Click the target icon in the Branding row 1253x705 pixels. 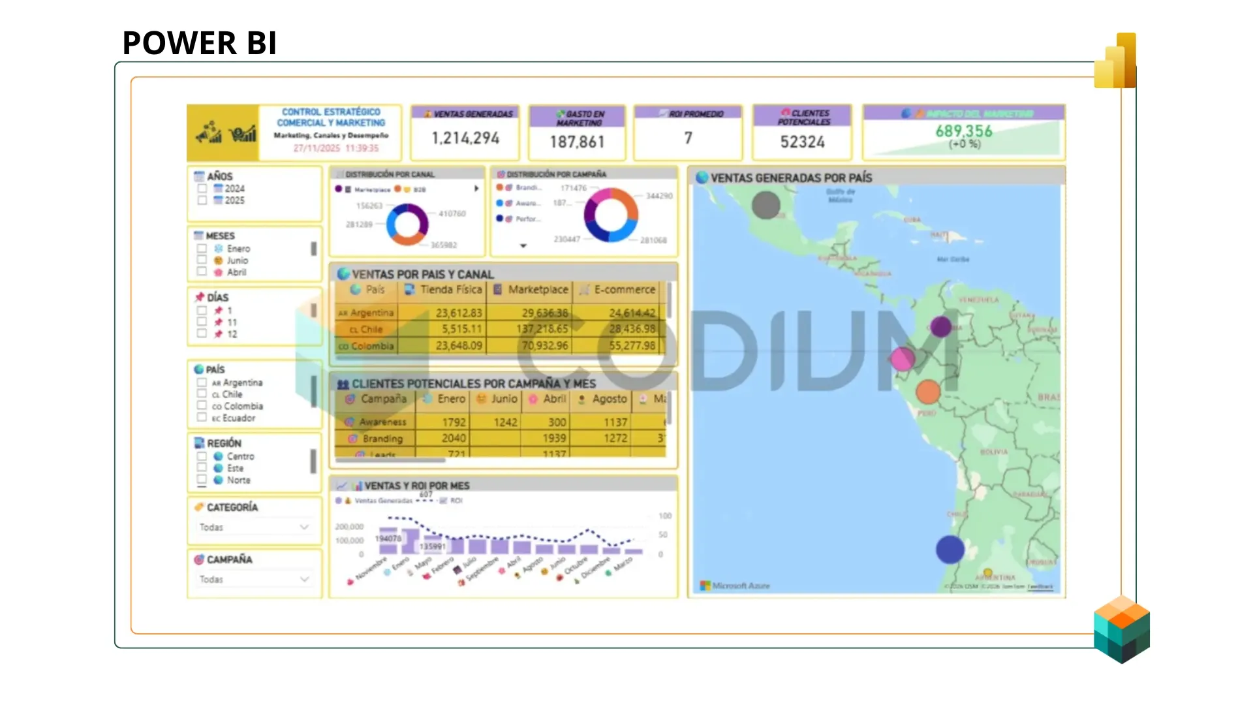pyautogui.click(x=353, y=439)
